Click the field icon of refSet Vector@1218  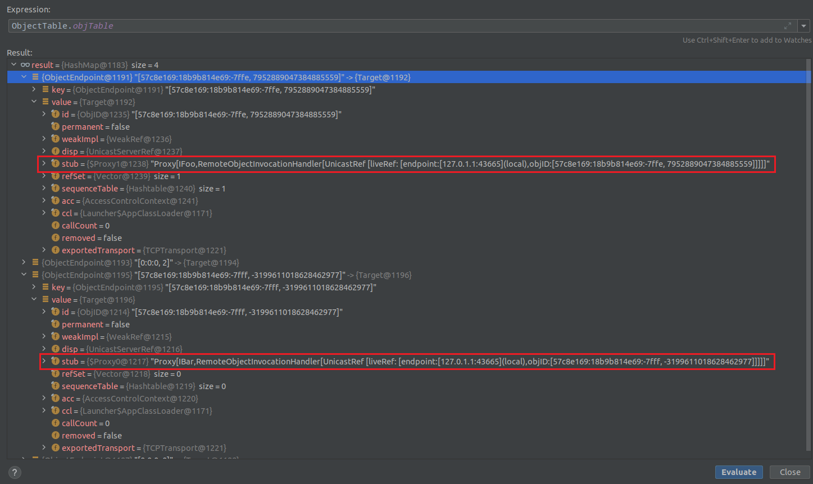55,374
